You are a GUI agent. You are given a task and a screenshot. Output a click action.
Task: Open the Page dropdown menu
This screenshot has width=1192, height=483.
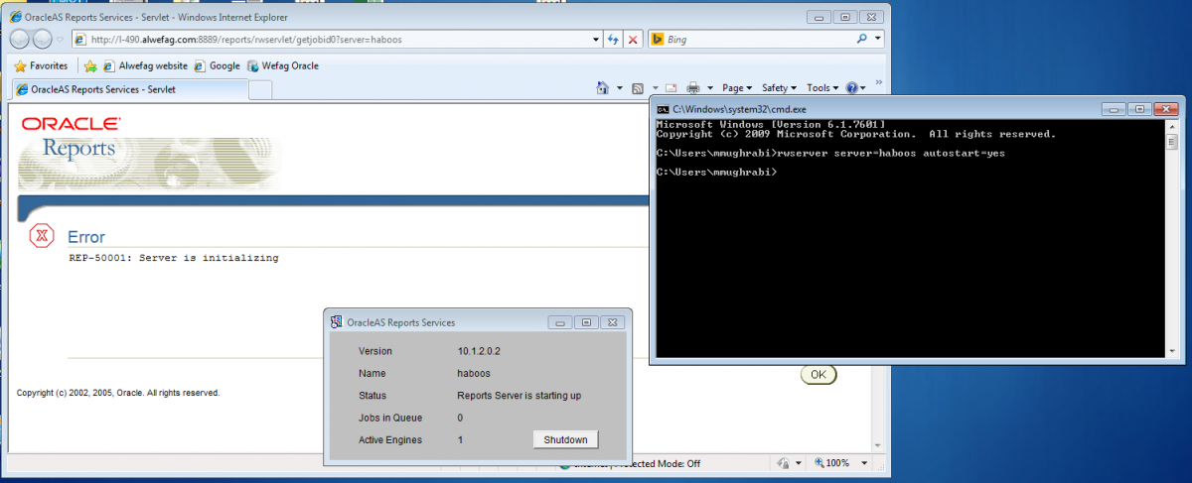736,88
